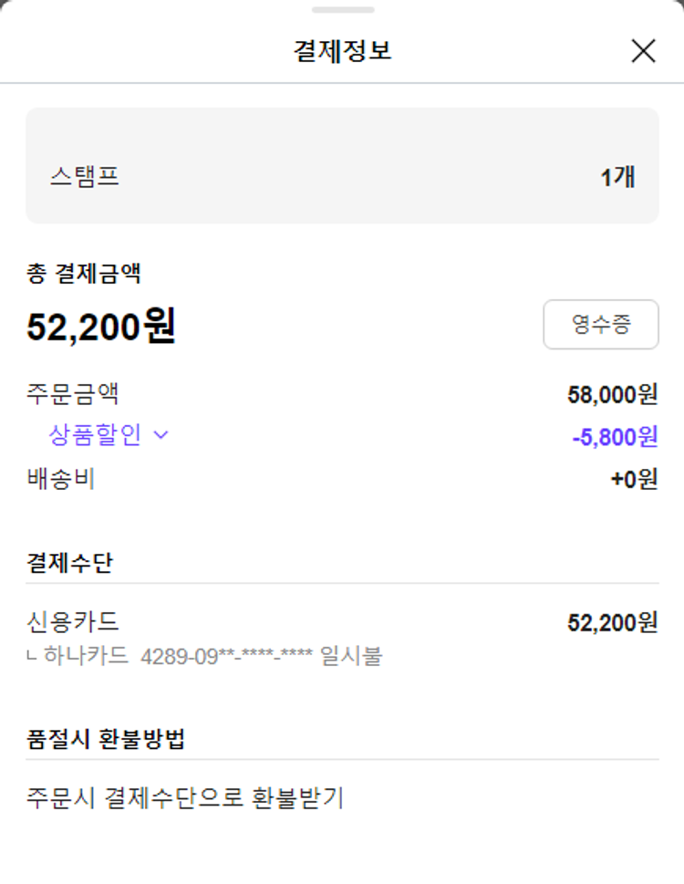Select the 스탬프 stamp label
This screenshot has width=684, height=884.
coord(84,176)
